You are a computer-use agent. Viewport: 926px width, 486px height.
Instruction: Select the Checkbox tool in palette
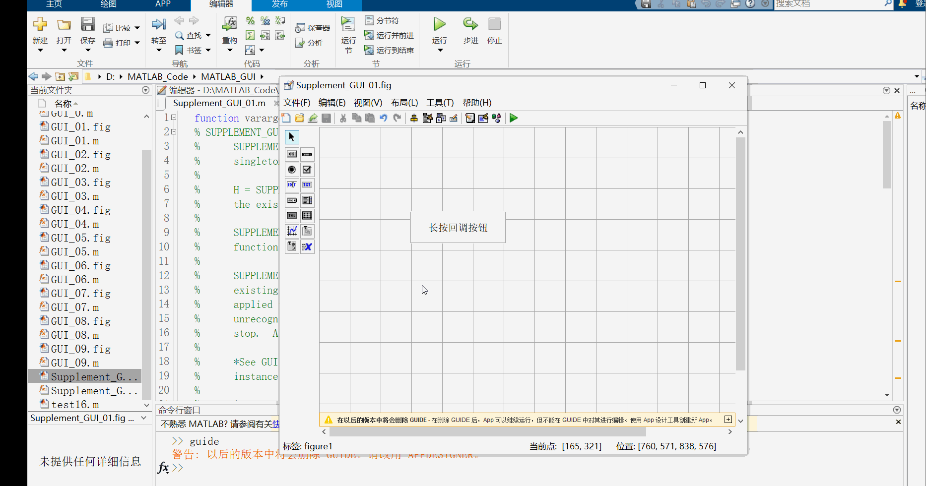(x=307, y=169)
